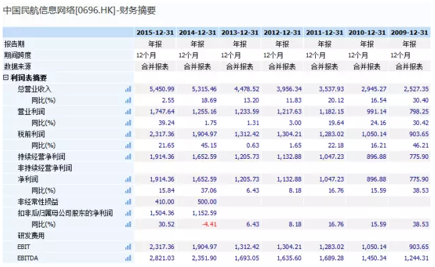Select the 2013-12-31 column header
Screen dimensions: 435x267
pyautogui.click(x=240, y=33)
